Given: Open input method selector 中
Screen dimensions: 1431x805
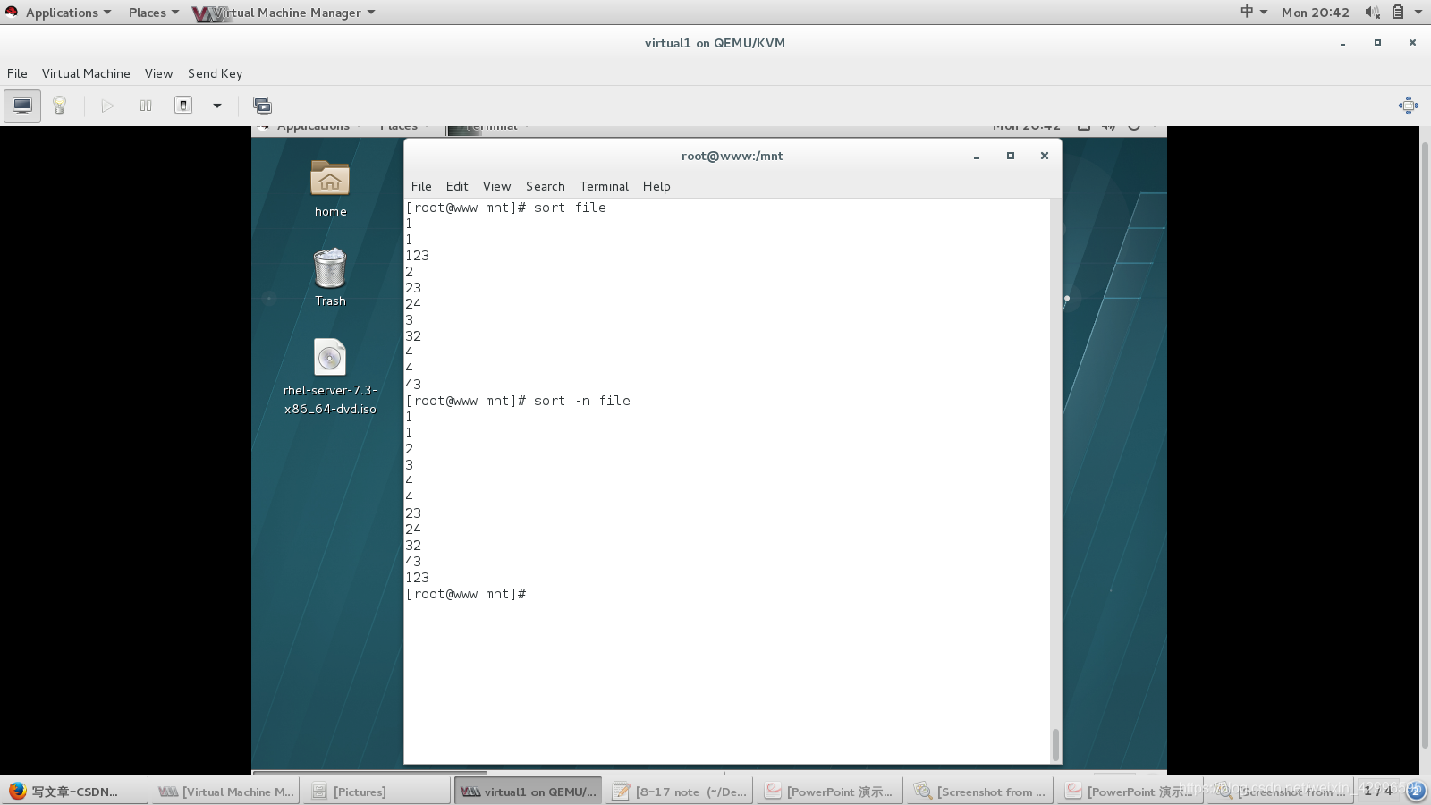Looking at the screenshot, I should point(1254,13).
